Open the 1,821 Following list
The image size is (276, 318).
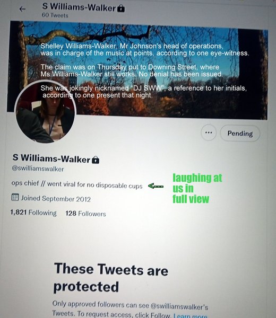point(33,213)
